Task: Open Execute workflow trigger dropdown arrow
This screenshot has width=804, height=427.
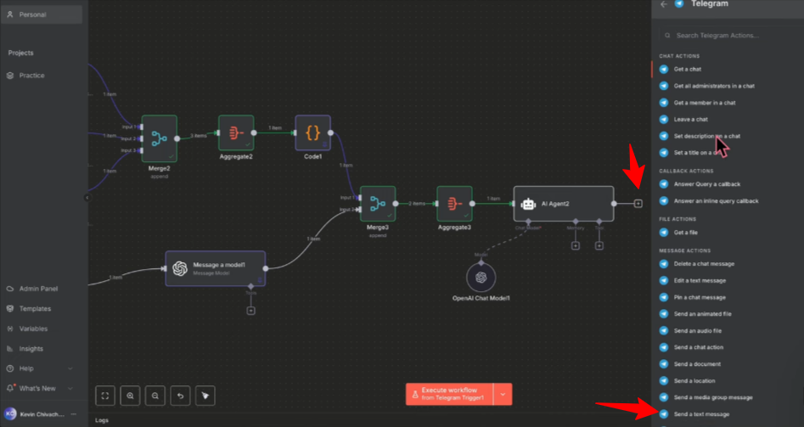Action: (x=503, y=394)
